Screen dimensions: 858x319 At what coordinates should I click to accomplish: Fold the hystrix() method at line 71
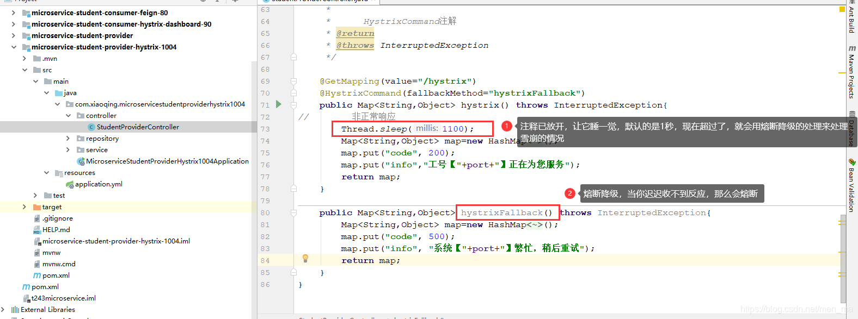tap(293, 105)
